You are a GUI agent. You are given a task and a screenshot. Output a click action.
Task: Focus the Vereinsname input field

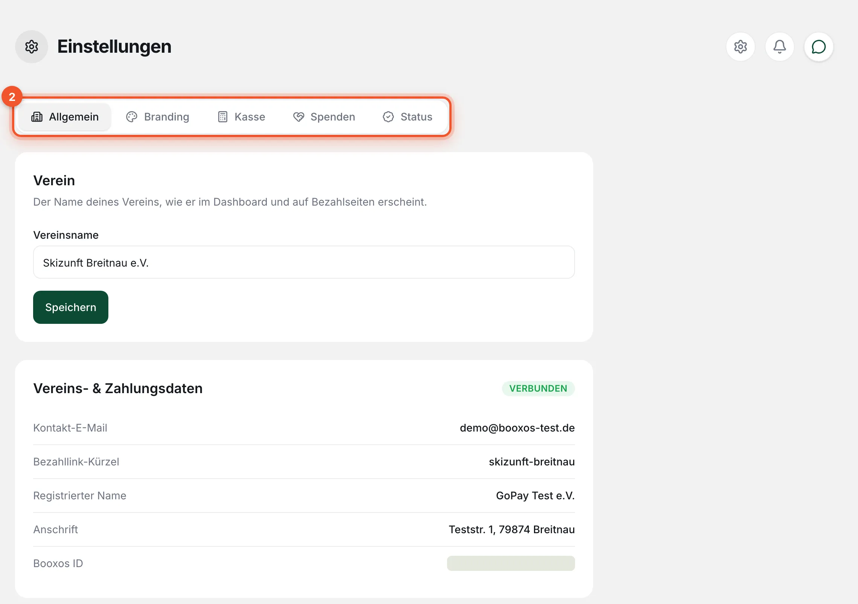pyautogui.click(x=304, y=262)
